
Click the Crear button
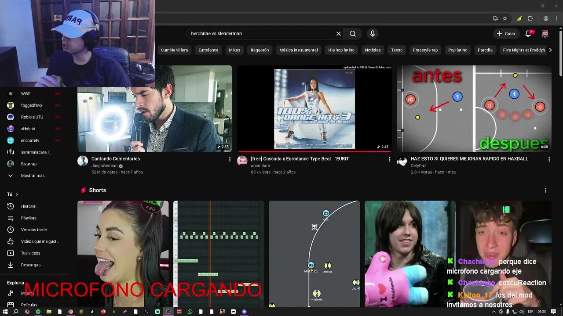coord(506,34)
